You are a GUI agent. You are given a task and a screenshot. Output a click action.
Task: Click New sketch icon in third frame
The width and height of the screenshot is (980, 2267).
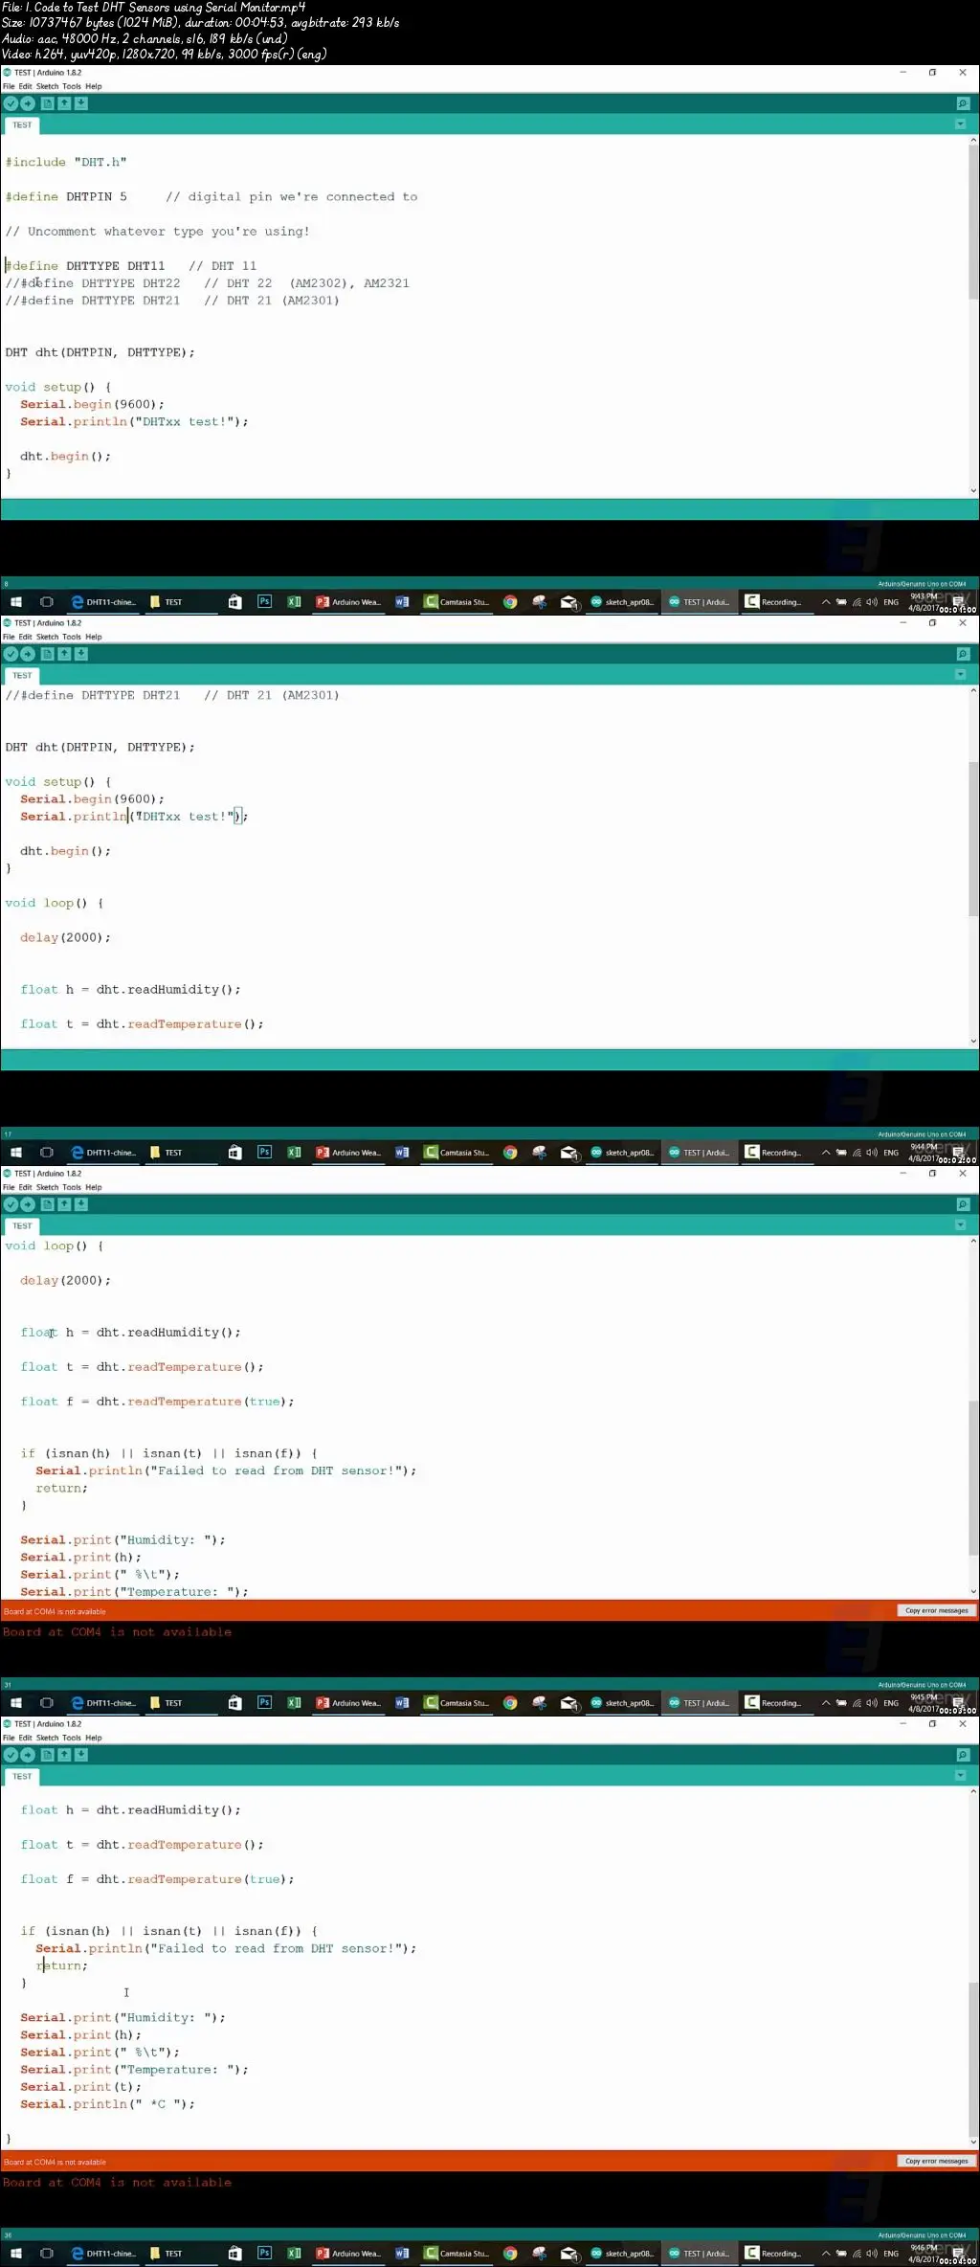coord(47,1204)
